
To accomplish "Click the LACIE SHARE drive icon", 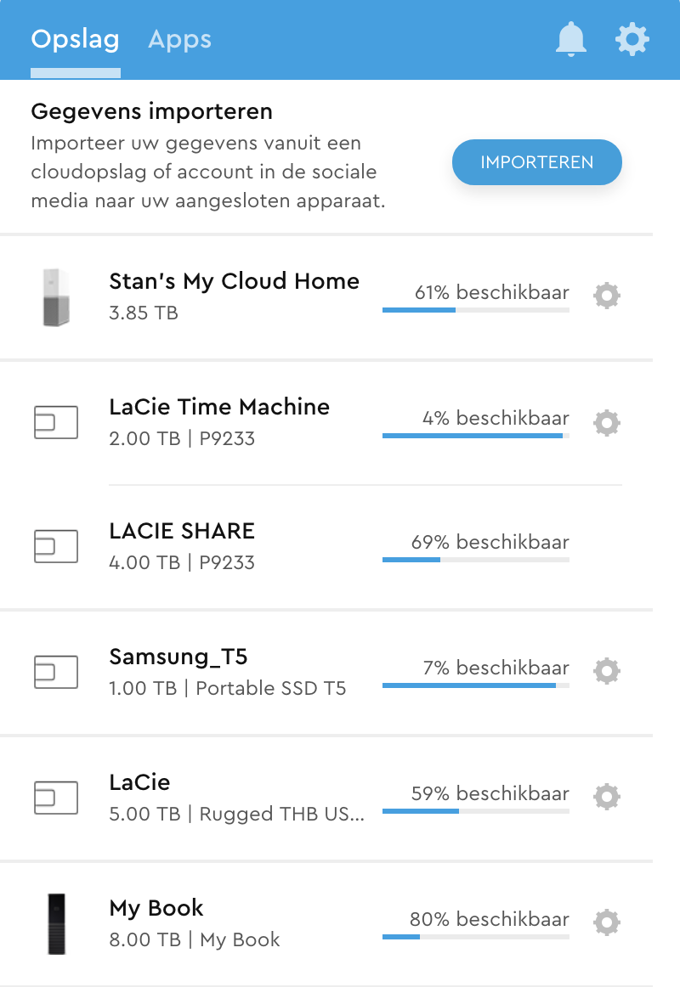I will tap(56, 546).
